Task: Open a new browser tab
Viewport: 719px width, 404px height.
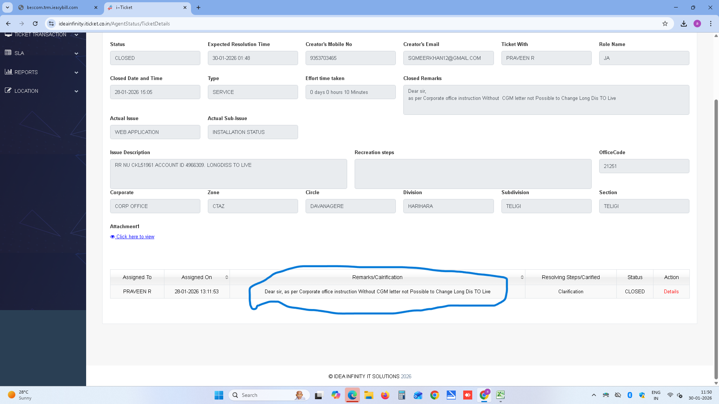Action: pos(198,7)
